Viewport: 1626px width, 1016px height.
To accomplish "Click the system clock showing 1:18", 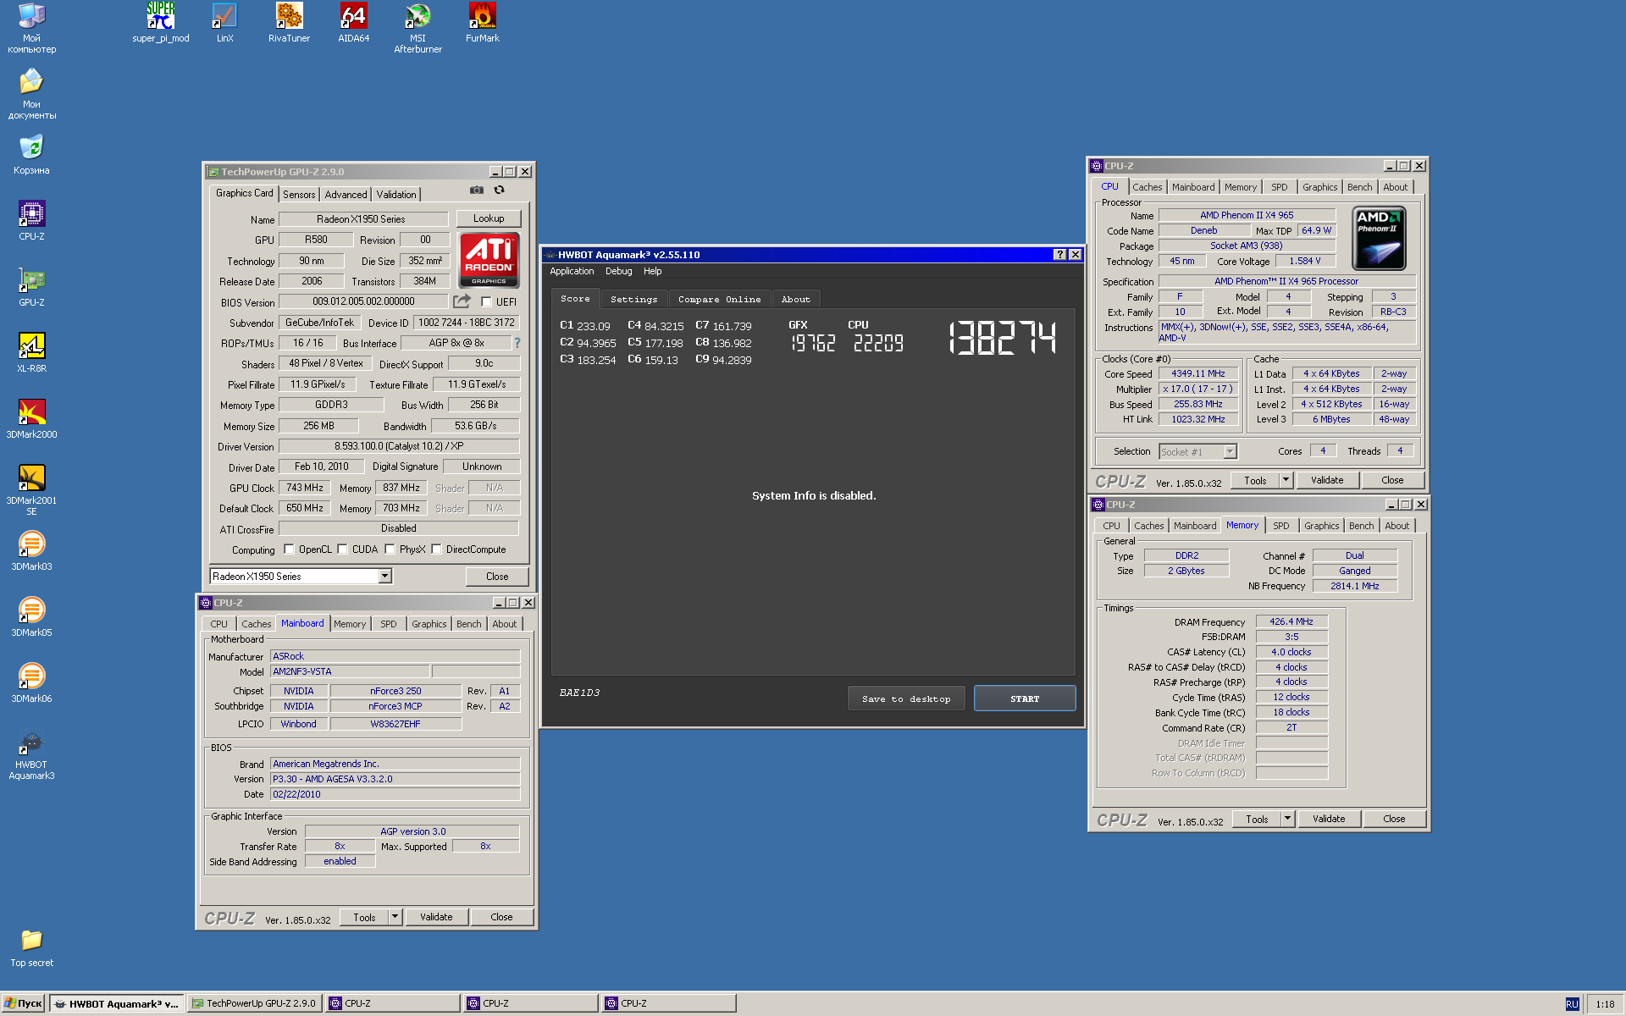I will click(x=1605, y=1004).
